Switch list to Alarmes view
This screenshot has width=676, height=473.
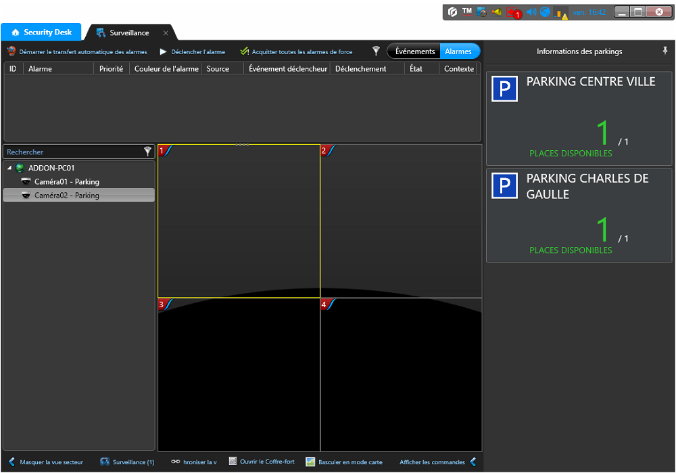coord(459,51)
